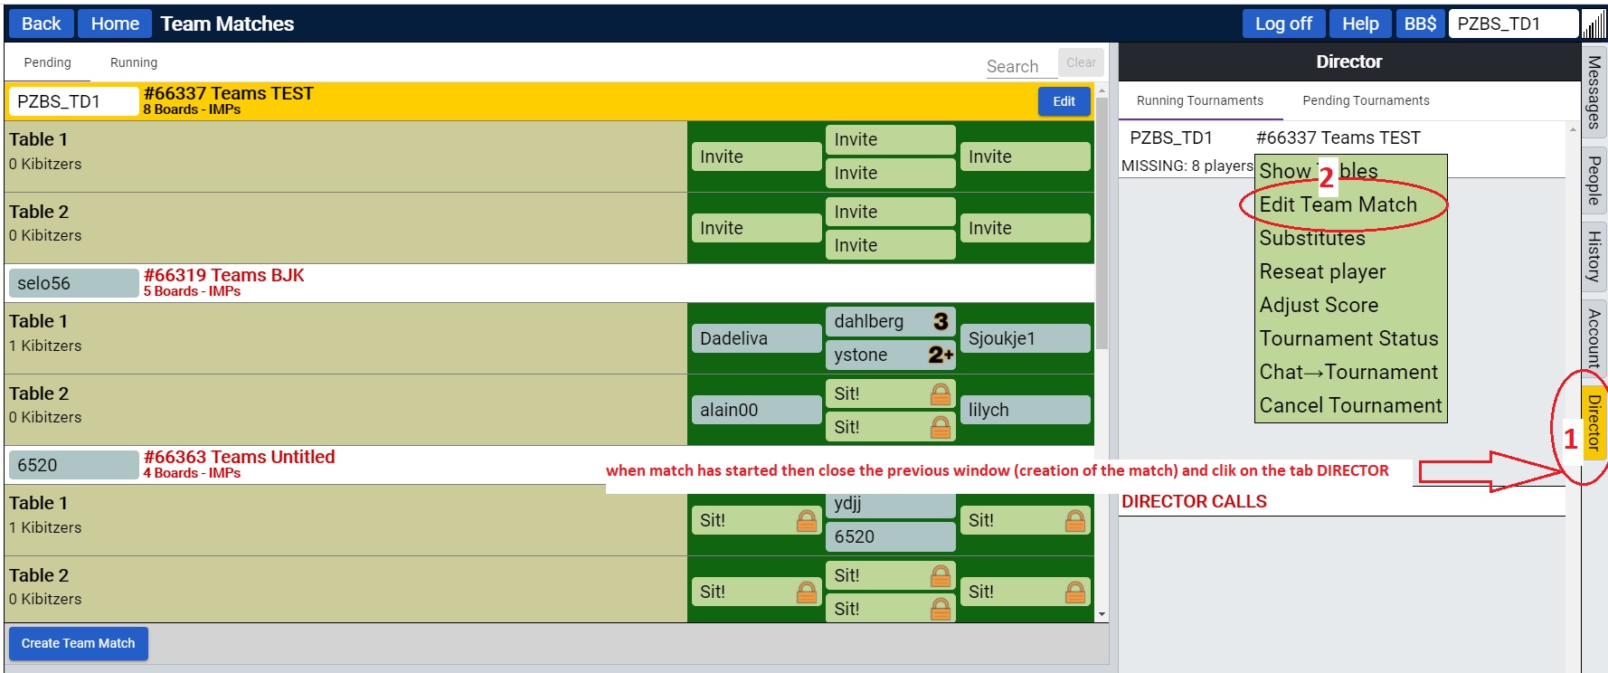The image size is (1608, 673).
Task: Switch to the Running matches tab
Action: [x=134, y=62]
